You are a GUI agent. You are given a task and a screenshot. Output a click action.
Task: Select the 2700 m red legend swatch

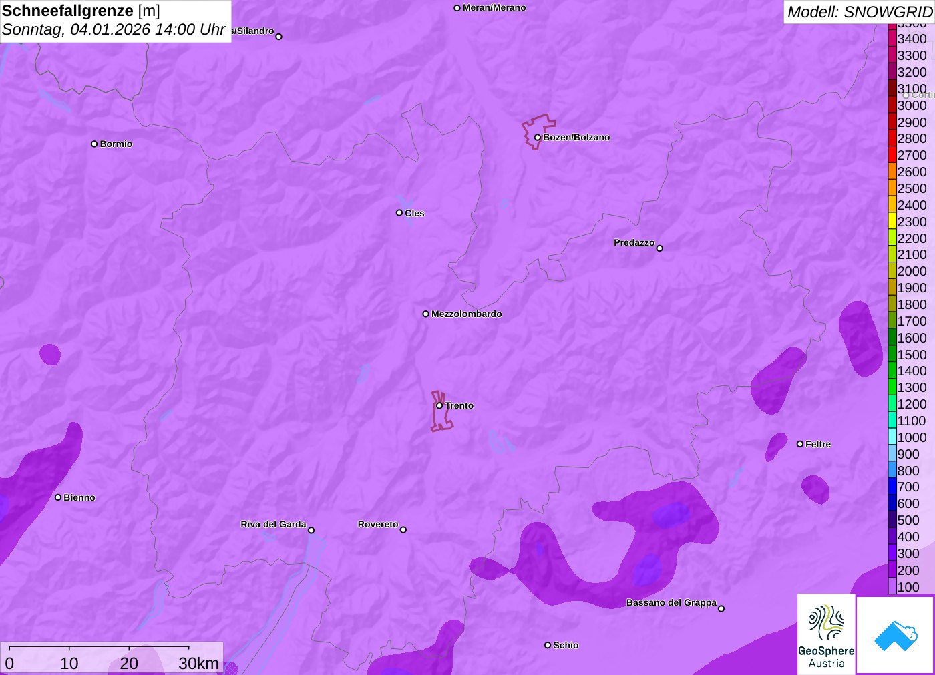[x=892, y=155]
